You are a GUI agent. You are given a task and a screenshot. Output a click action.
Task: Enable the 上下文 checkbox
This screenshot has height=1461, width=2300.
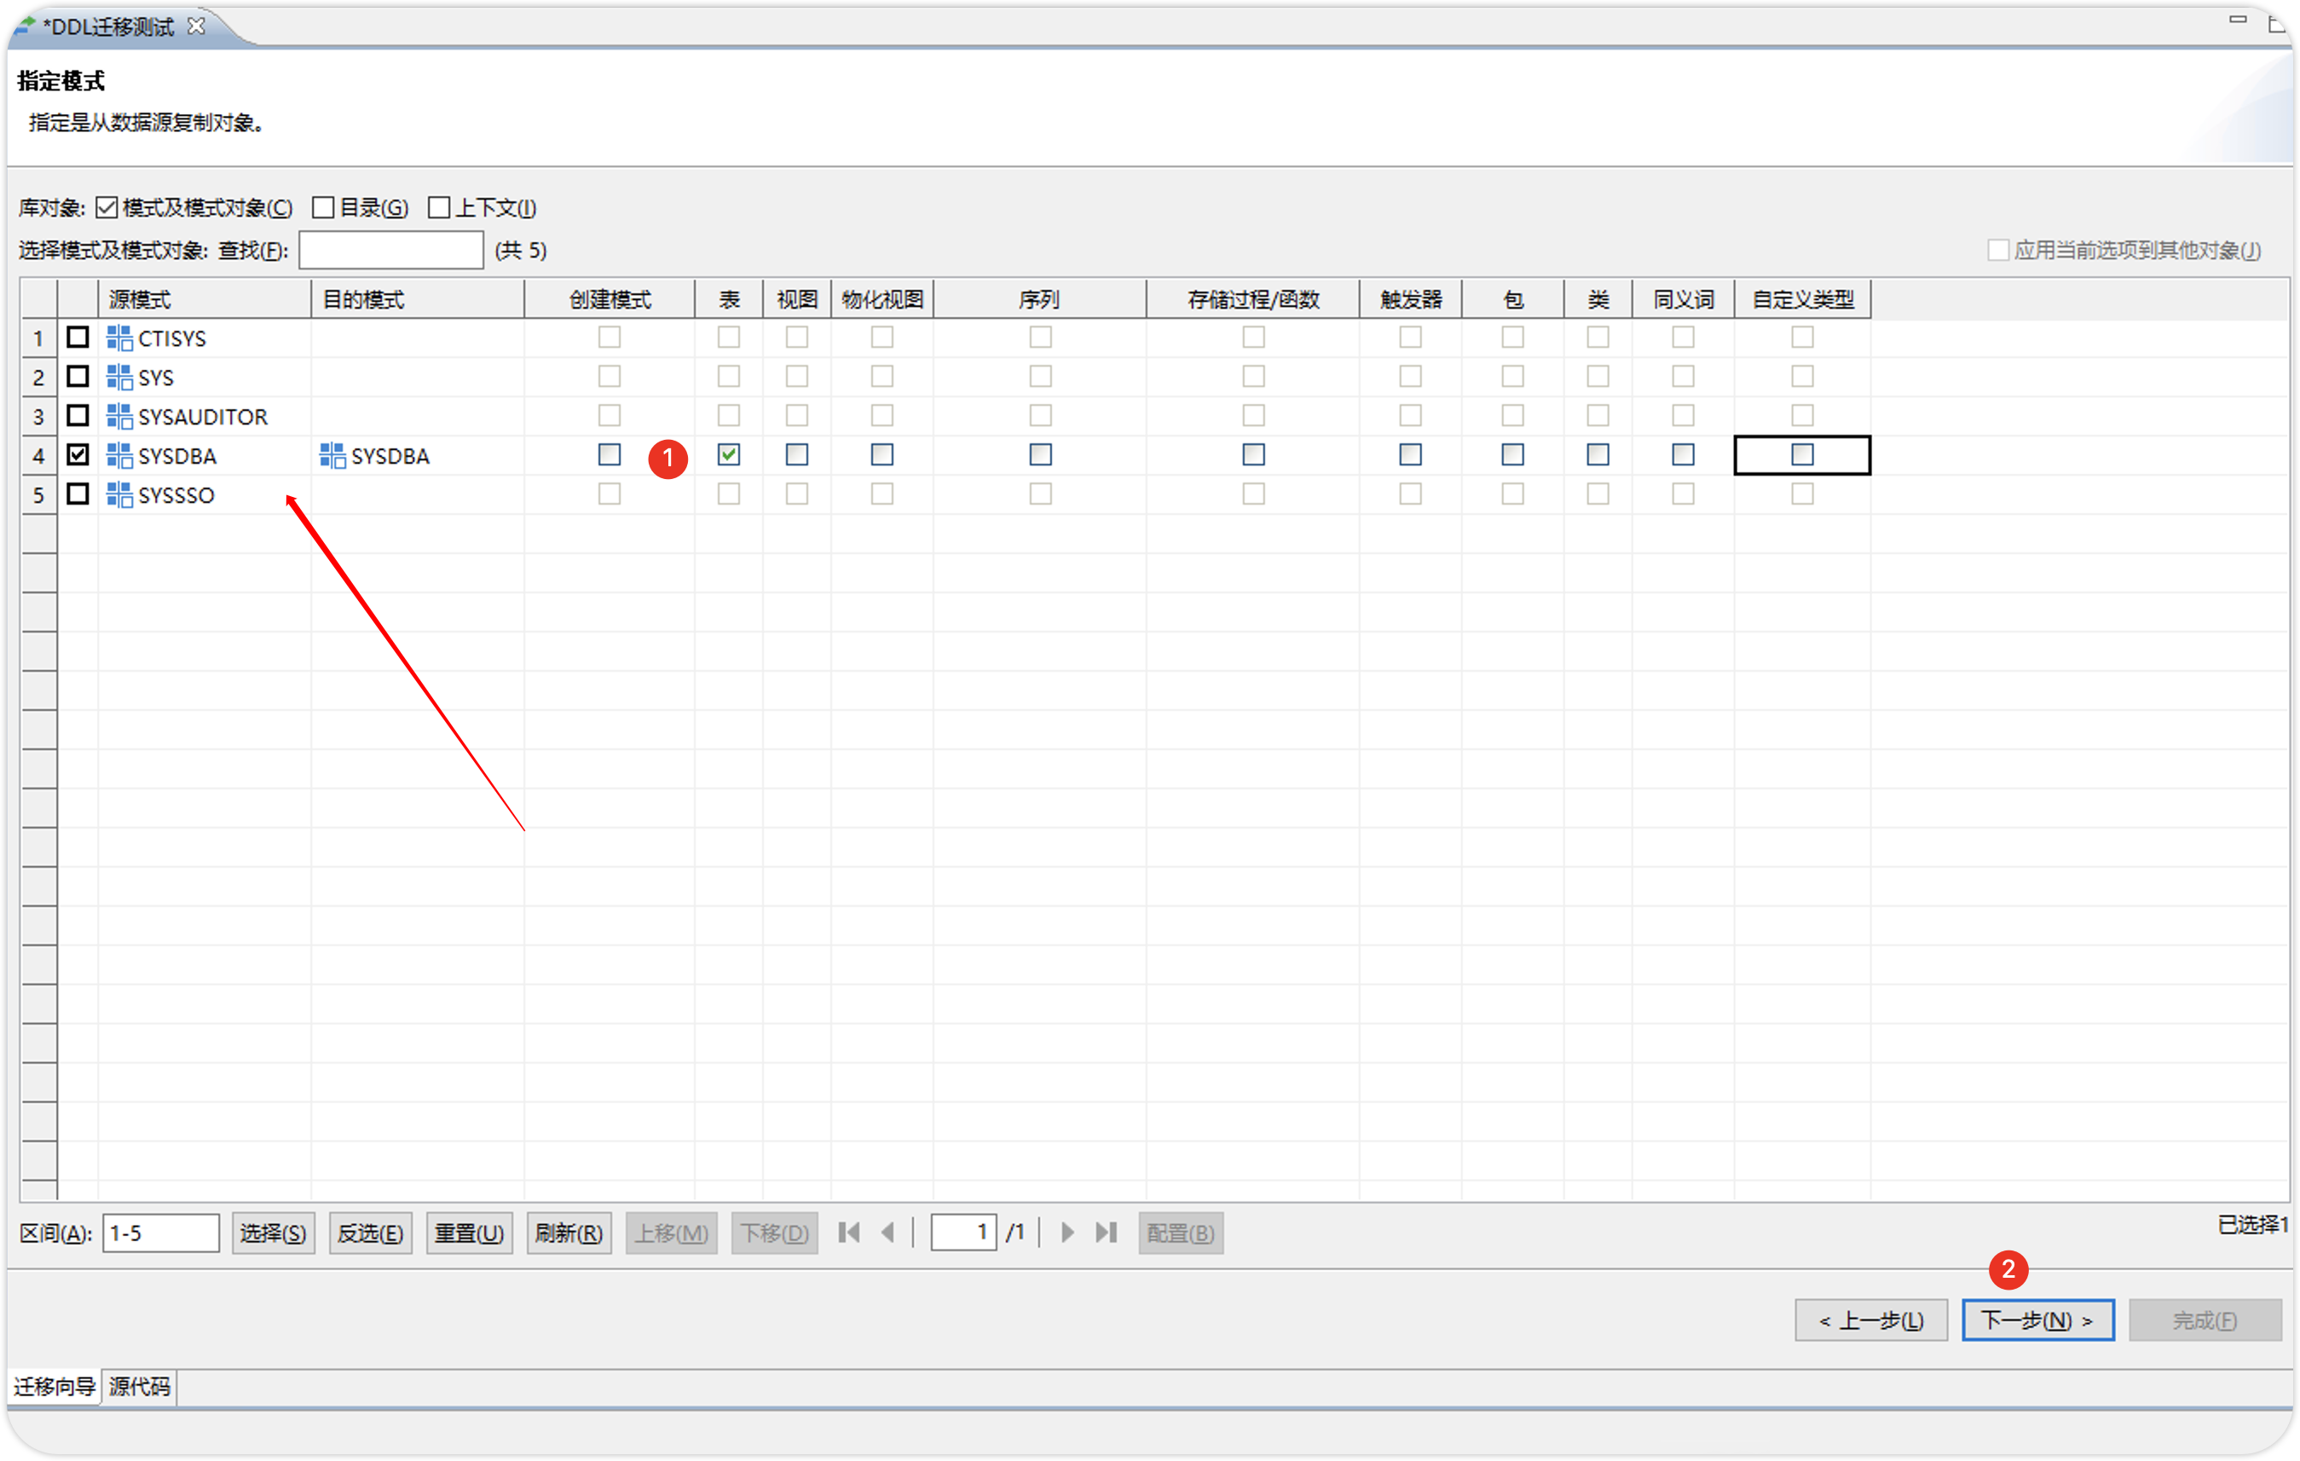pyautogui.click(x=438, y=207)
